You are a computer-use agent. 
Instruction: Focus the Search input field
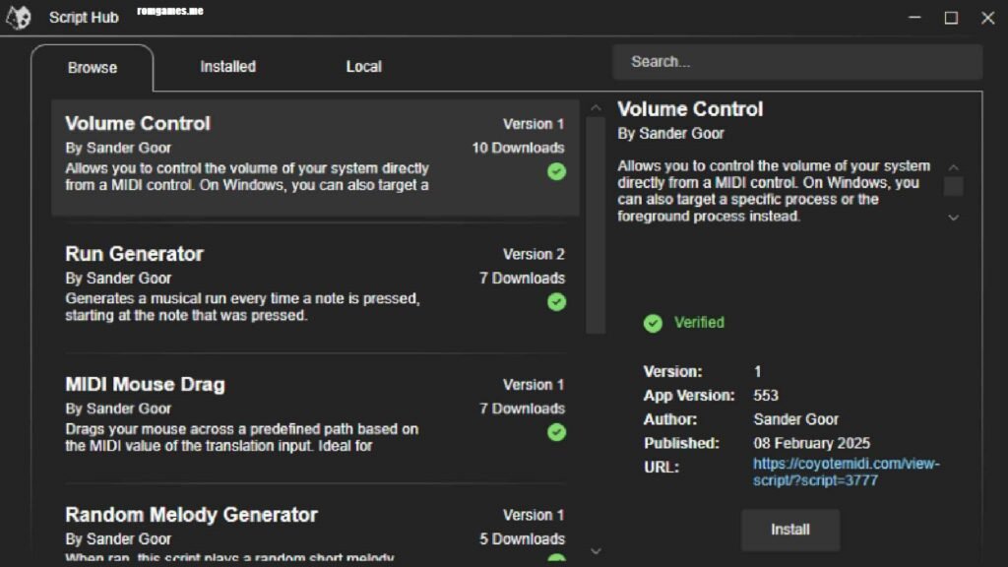pyautogui.click(x=797, y=62)
